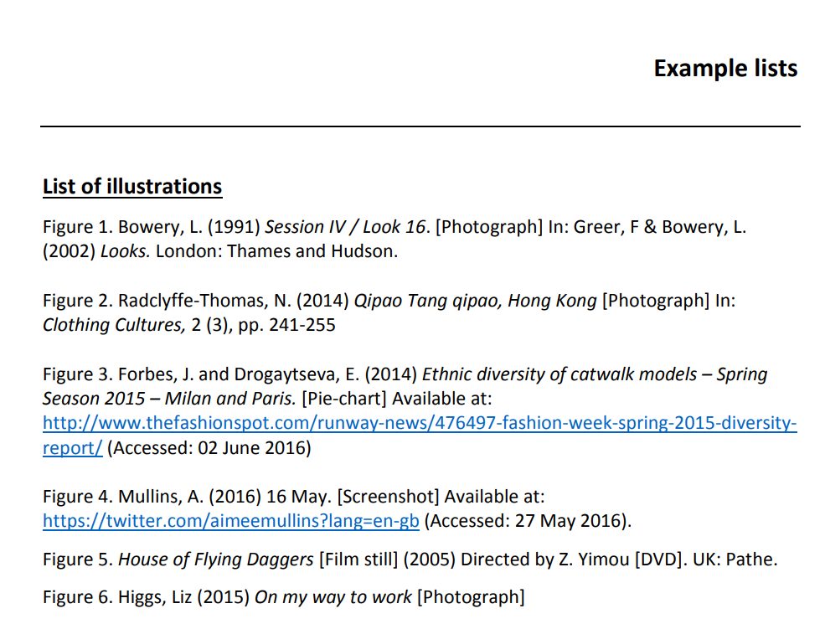Click the italic 'Qipao Tang qipao, Hong Kong' title

coord(475,301)
